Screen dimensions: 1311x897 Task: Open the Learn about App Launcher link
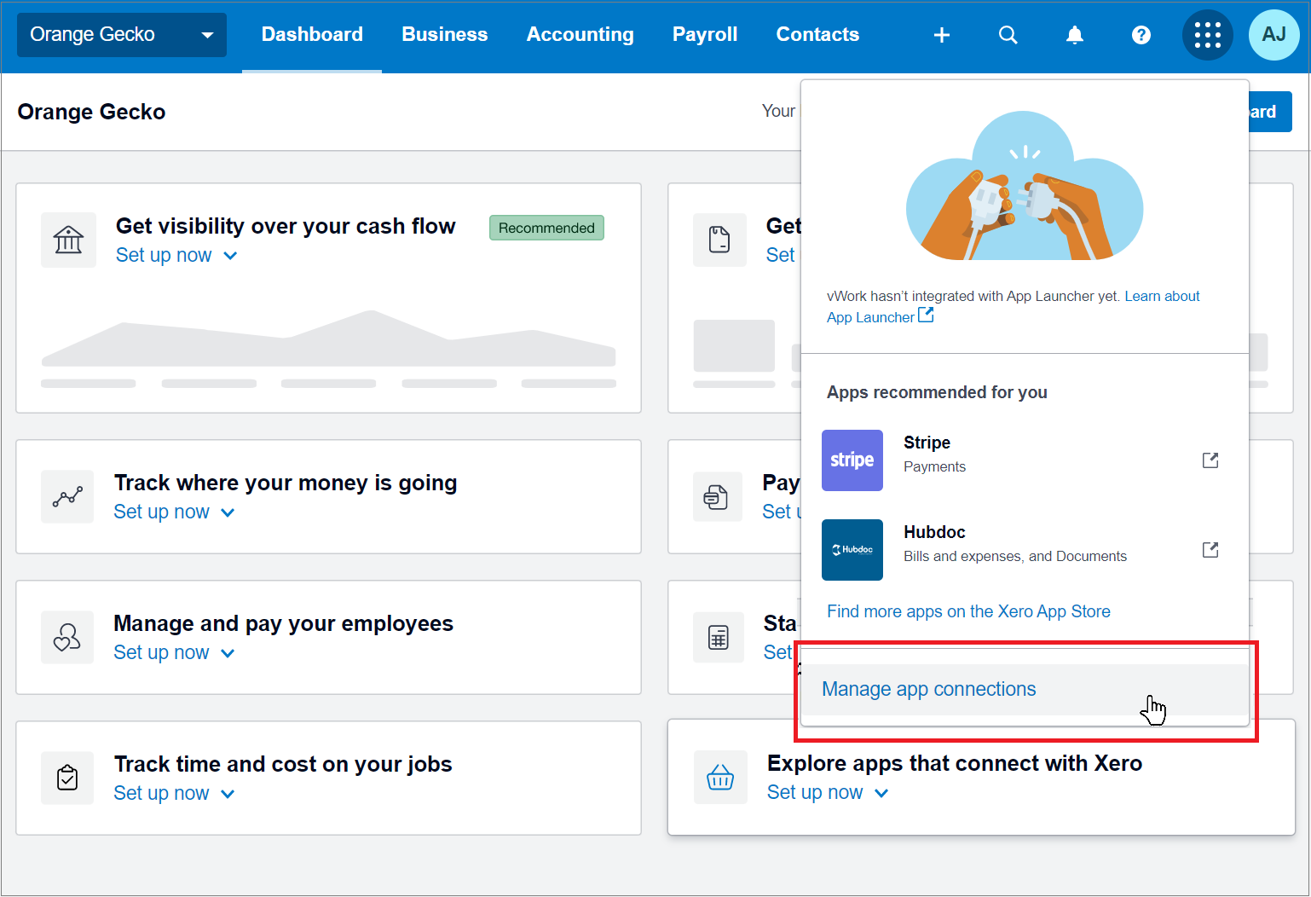(x=1163, y=296)
